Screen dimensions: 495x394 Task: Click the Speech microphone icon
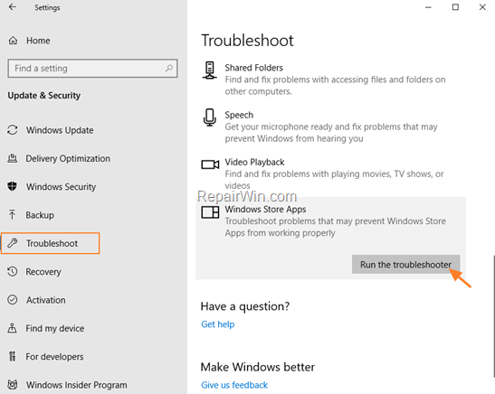pos(210,117)
